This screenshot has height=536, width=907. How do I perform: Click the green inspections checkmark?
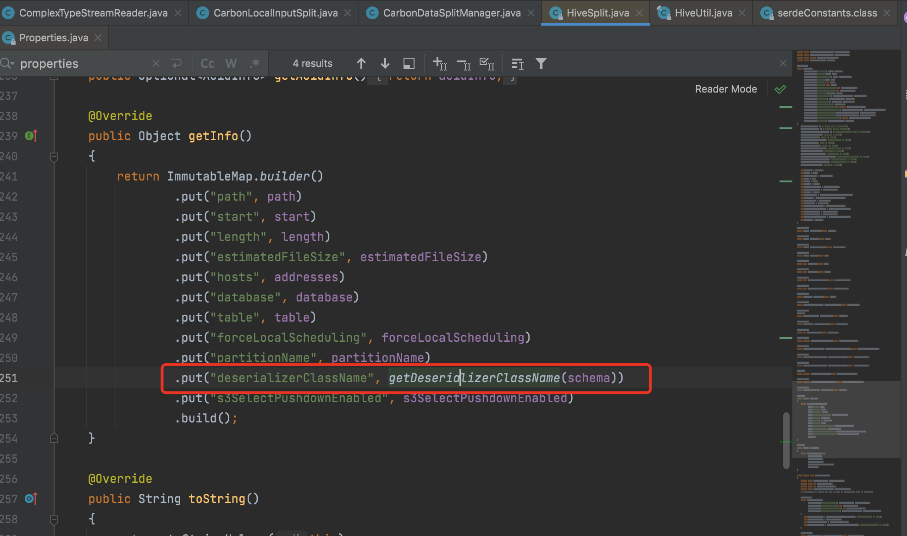[780, 89]
